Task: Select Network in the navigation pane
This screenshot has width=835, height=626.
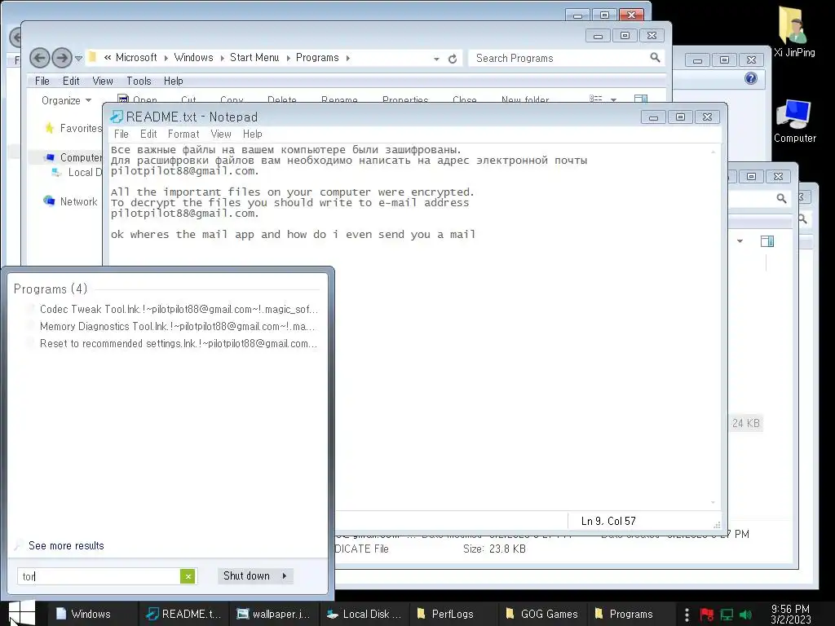Action: pyautogui.click(x=71, y=201)
